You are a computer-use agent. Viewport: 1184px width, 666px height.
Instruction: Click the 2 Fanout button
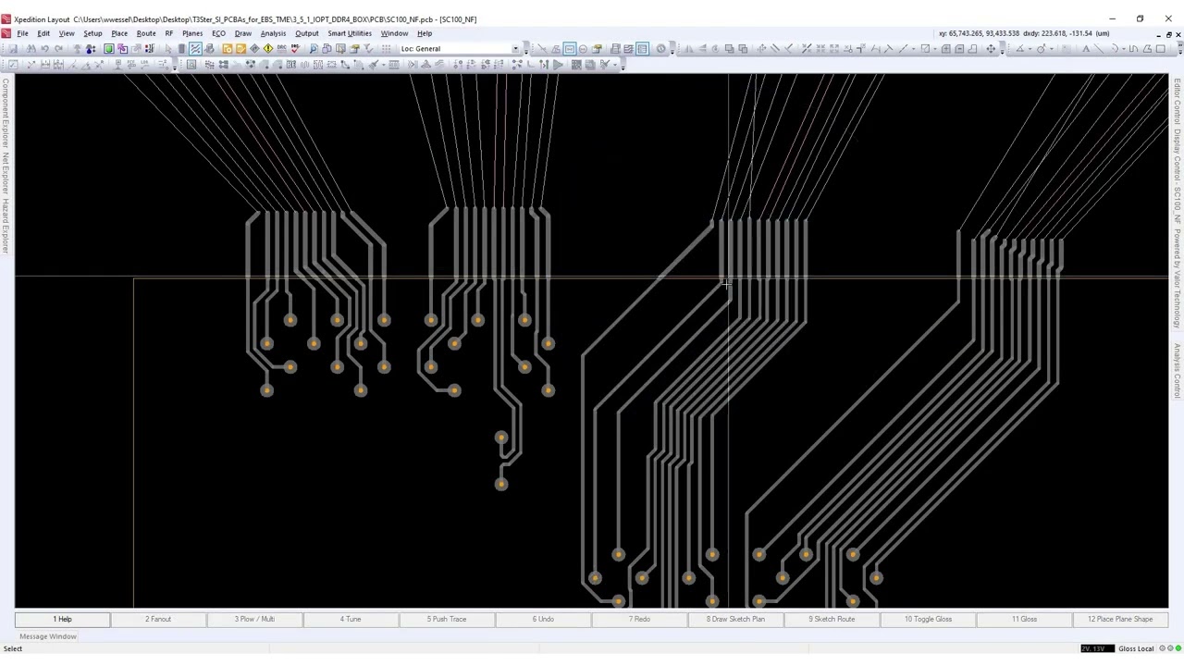[x=158, y=619]
